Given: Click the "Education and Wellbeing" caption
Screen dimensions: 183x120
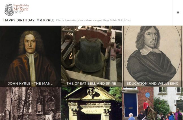Looking at the screenshot, I should click(152, 84).
